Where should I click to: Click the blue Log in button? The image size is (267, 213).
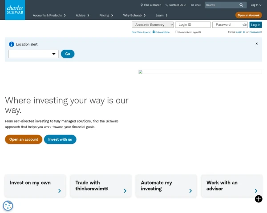(255, 25)
